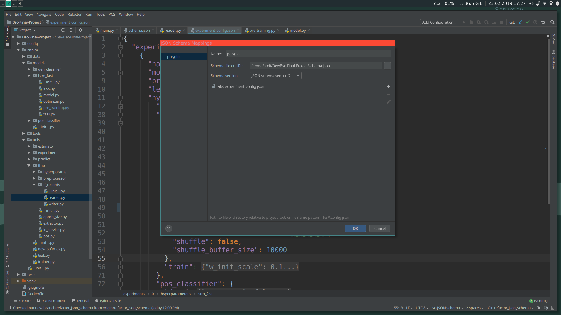Open the Refactor menu

[x=74, y=14]
